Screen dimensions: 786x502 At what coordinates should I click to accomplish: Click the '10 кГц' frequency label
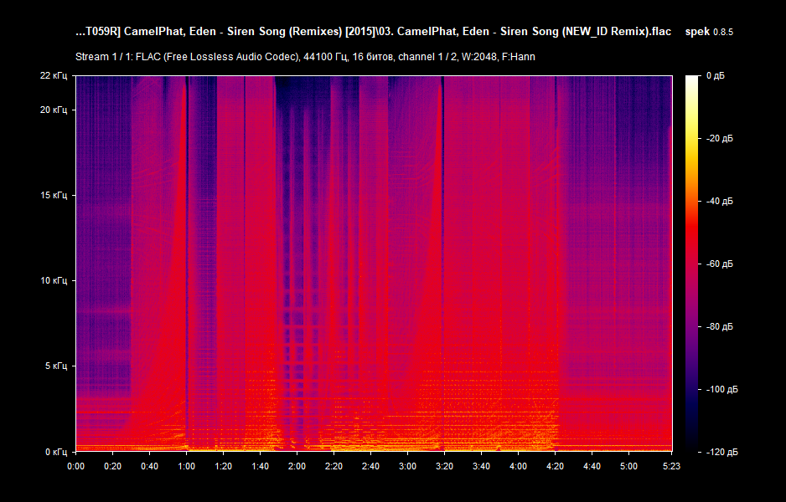pos(53,281)
